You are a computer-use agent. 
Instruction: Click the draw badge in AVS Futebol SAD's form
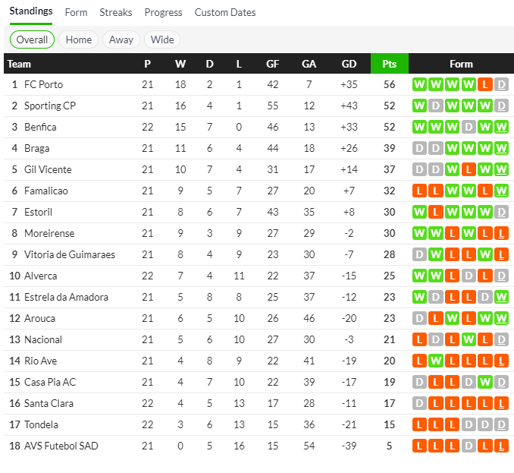469,446
